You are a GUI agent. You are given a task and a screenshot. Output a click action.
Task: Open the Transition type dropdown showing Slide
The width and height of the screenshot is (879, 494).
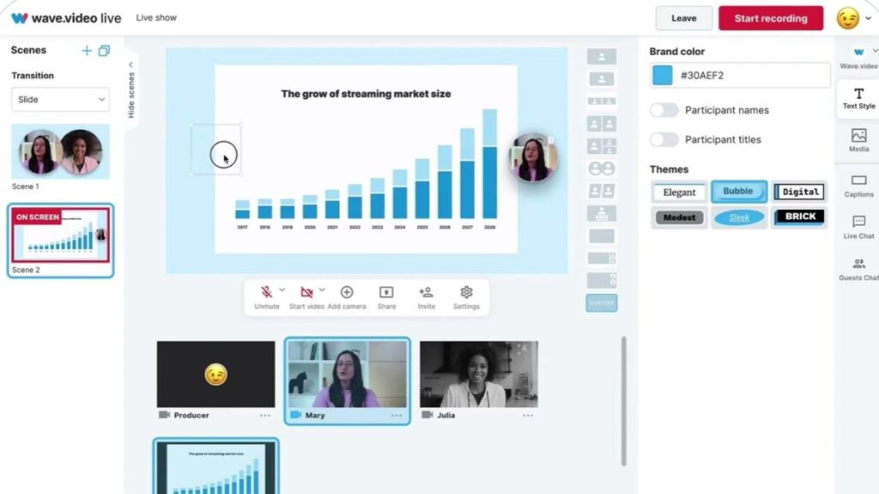tap(60, 99)
